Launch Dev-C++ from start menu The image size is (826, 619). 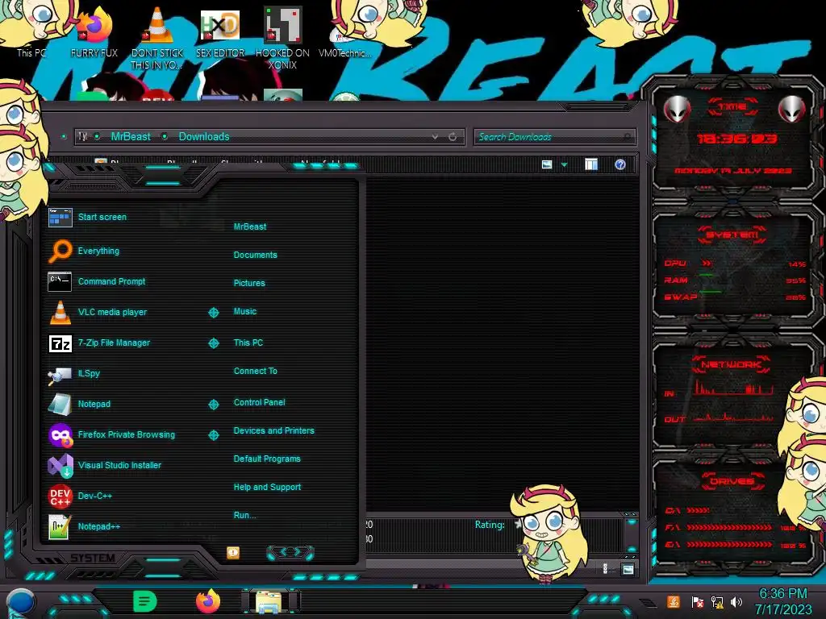pos(94,496)
